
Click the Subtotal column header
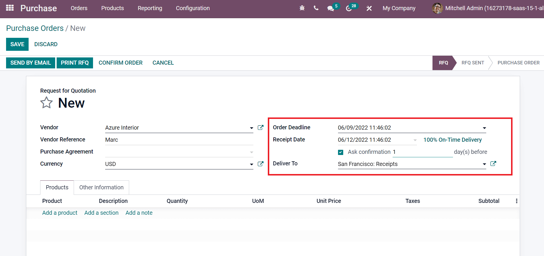pyautogui.click(x=489, y=201)
